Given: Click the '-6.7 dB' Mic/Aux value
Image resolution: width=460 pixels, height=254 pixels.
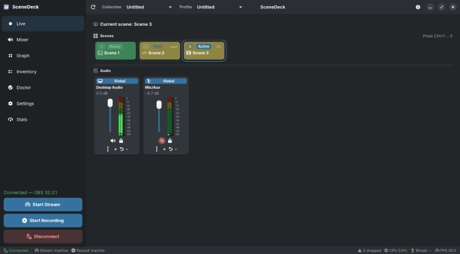Looking at the screenshot, I should 152,93.
